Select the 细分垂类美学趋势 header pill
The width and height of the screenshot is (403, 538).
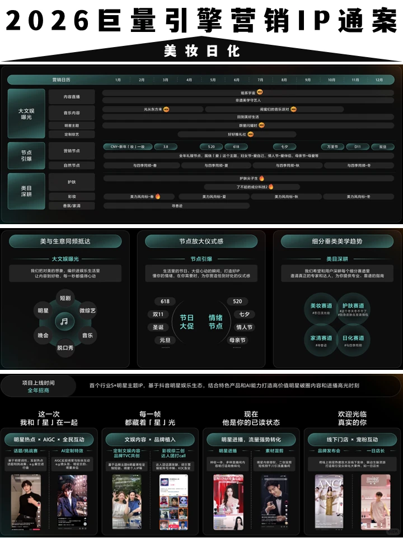(x=337, y=241)
